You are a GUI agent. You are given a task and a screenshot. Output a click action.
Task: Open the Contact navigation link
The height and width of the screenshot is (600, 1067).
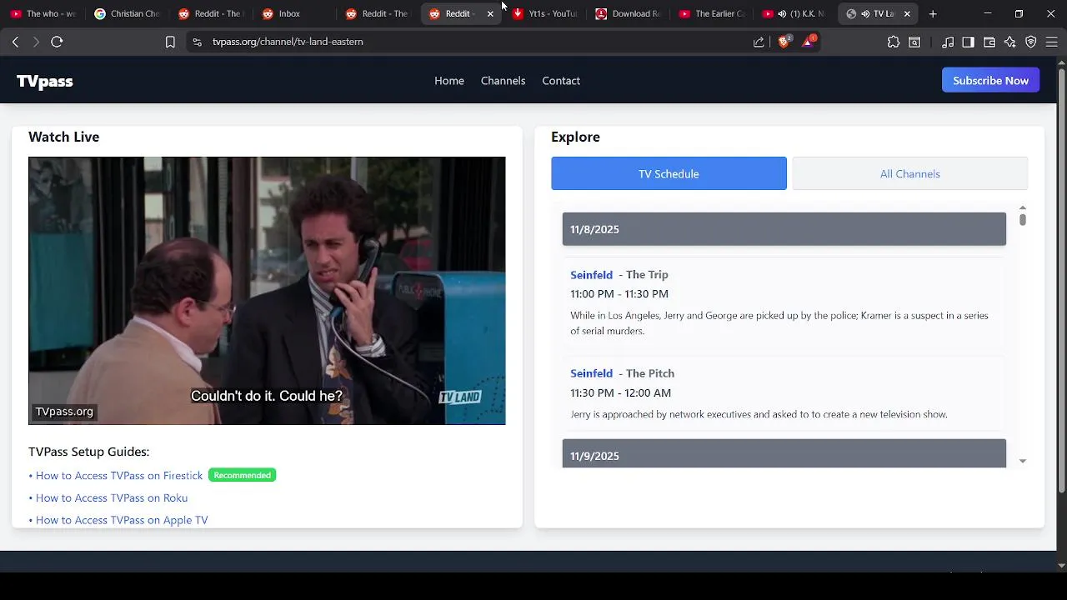pos(561,81)
